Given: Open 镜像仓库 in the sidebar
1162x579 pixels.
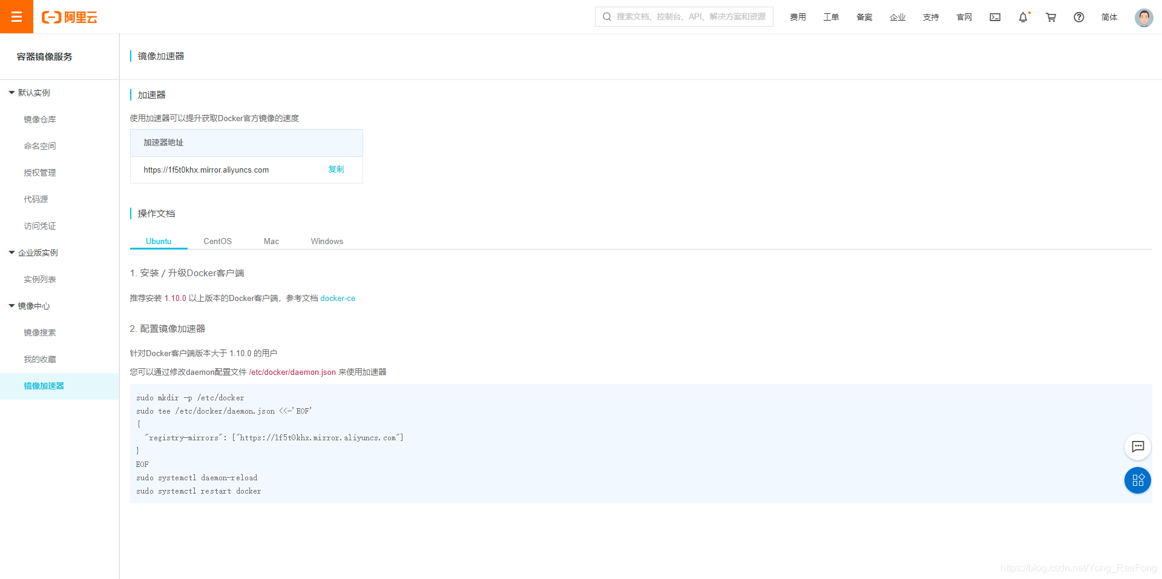Looking at the screenshot, I should (40, 119).
